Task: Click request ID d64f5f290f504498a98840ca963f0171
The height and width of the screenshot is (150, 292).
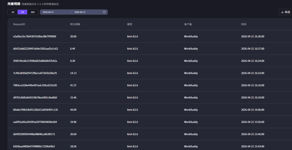Action: (x=34, y=134)
